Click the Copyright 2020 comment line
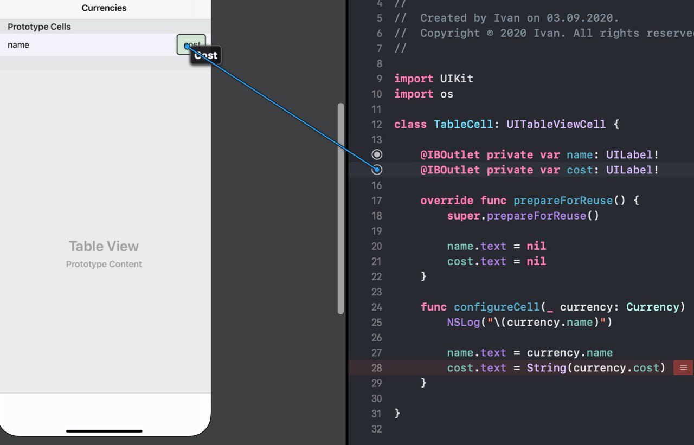Viewport: 694px width, 445px height. 544,33
